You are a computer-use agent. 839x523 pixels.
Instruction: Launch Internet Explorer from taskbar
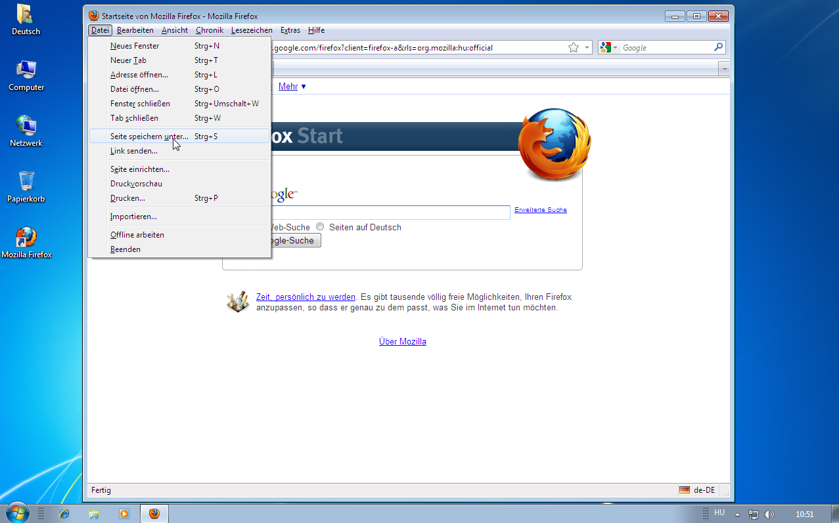click(x=64, y=514)
